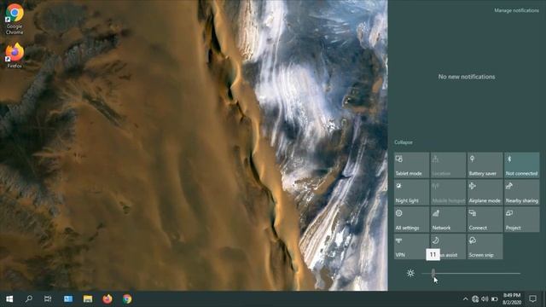The width and height of the screenshot is (546, 307).
Task: Click the brightness slider handle
Action: pos(433,273)
